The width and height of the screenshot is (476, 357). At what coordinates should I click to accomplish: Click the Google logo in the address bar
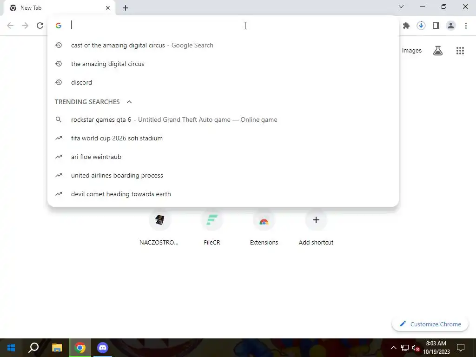pyautogui.click(x=59, y=26)
